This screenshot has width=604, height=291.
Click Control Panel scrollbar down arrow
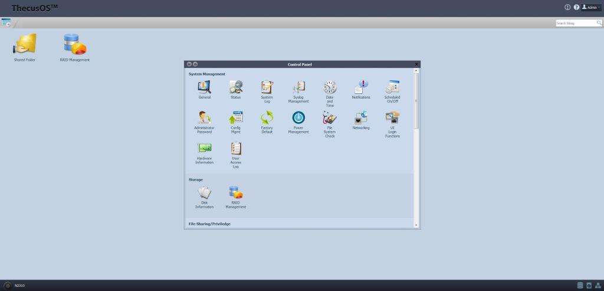[x=416, y=225]
